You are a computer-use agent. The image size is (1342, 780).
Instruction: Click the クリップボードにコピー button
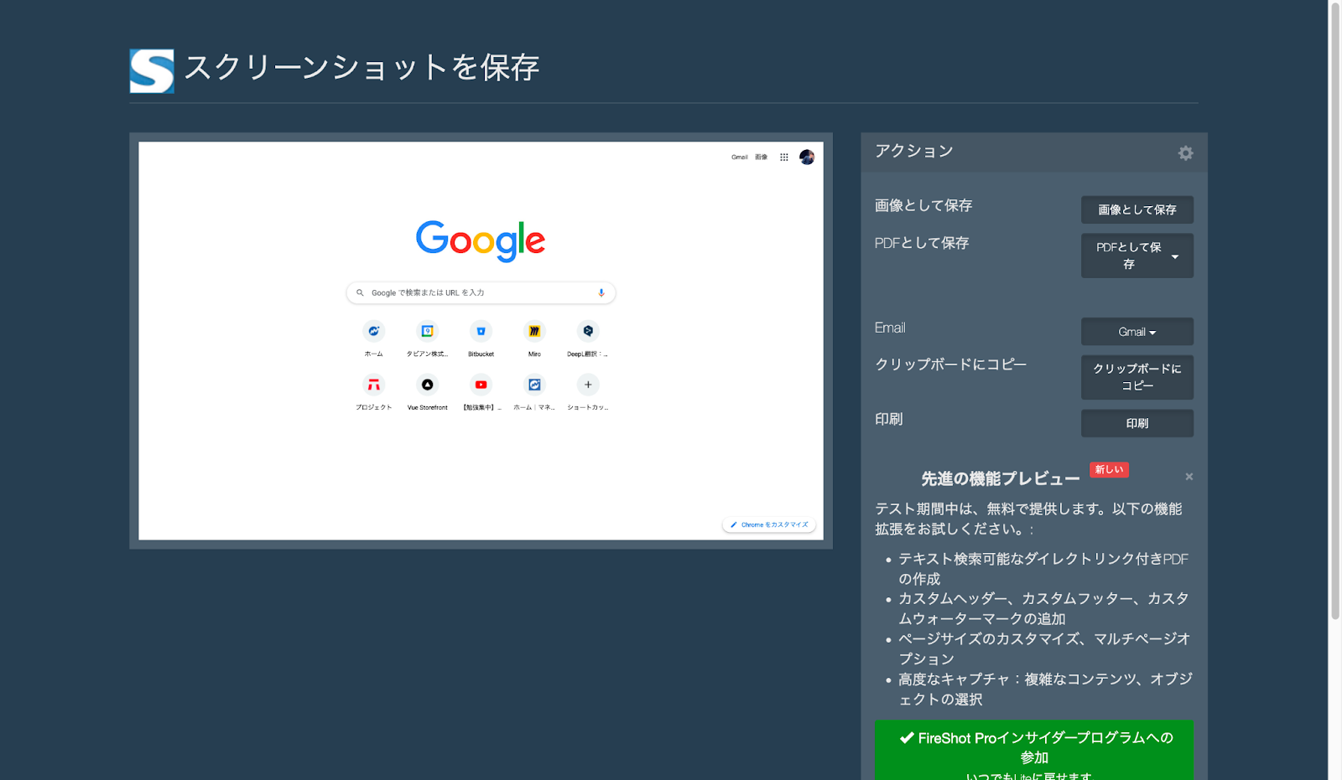[1137, 377]
